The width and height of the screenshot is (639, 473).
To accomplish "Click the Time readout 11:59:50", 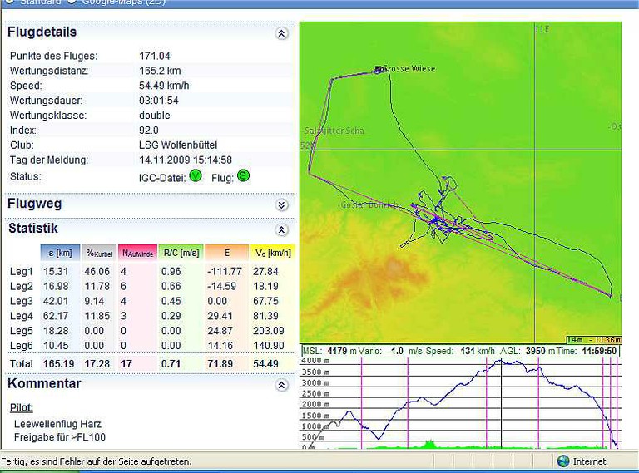I will [599, 351].
